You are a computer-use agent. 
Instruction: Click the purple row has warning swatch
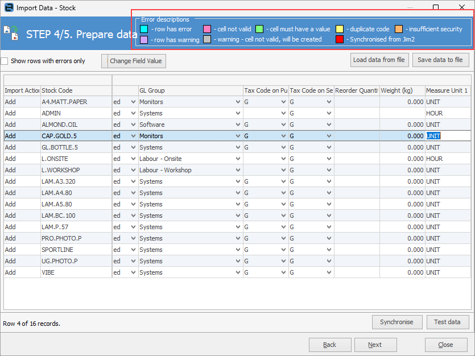pos(144,40)
